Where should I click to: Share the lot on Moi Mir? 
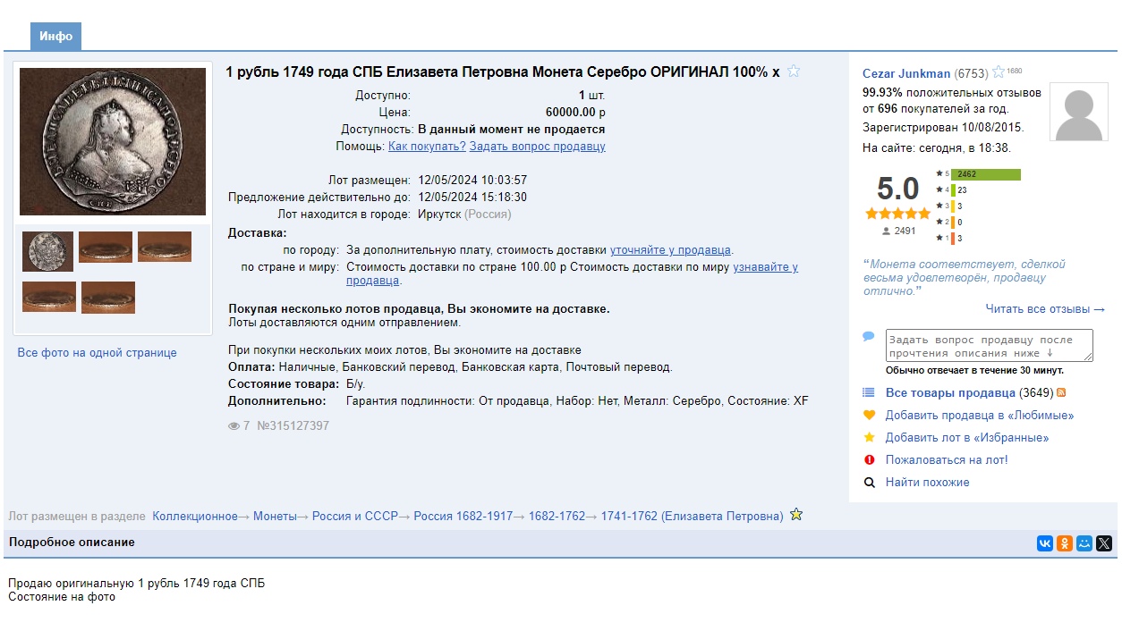[1084, 543]
